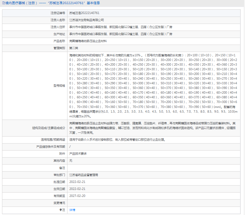245x215 pixels.
Task: Open the 详情 link
Action: (x=72, y=210)
